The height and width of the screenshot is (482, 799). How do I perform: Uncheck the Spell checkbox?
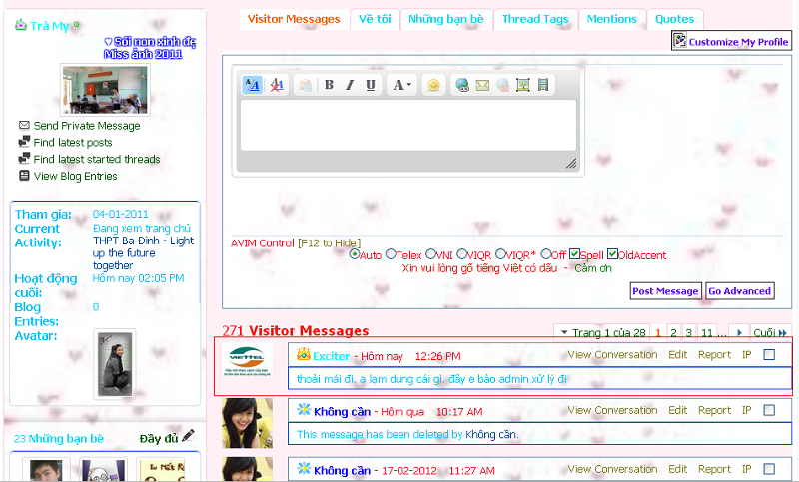pos(575,254)
